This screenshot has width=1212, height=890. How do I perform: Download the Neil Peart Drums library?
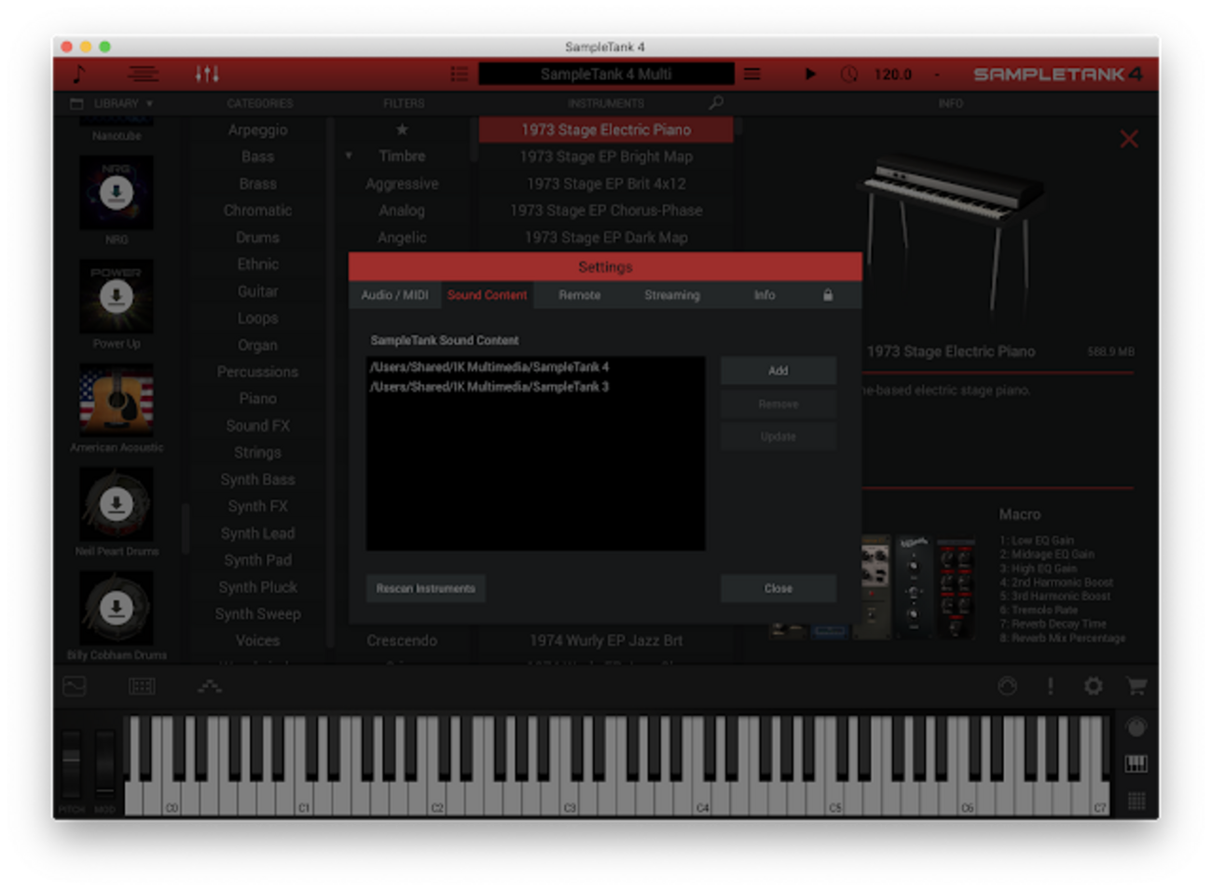pyautogui.click(x=117, y=504)
